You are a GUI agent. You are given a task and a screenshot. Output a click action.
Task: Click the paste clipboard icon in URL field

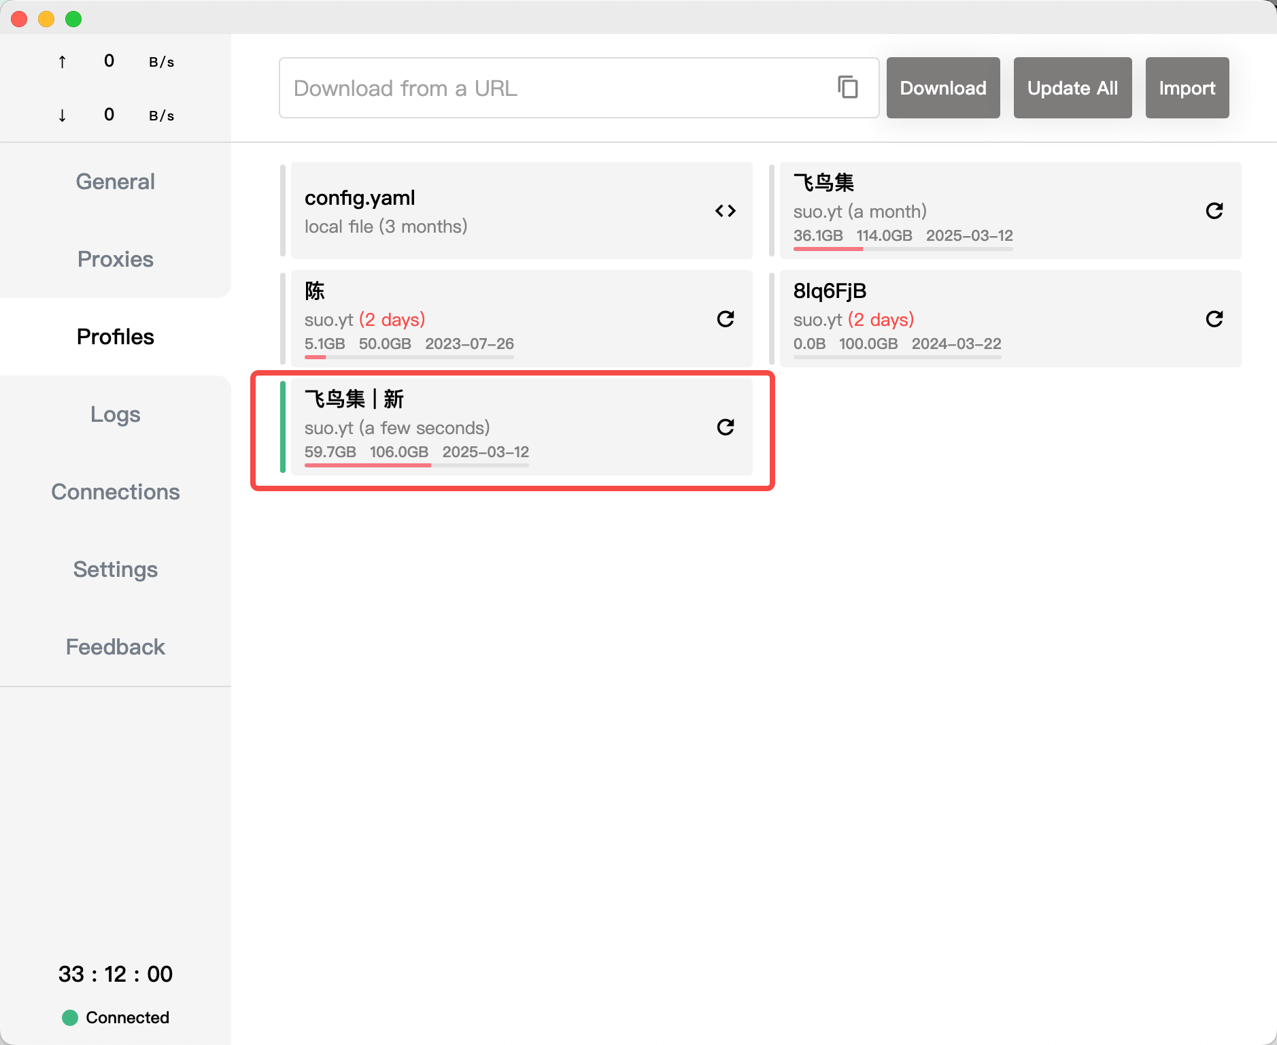click(848, 88)
